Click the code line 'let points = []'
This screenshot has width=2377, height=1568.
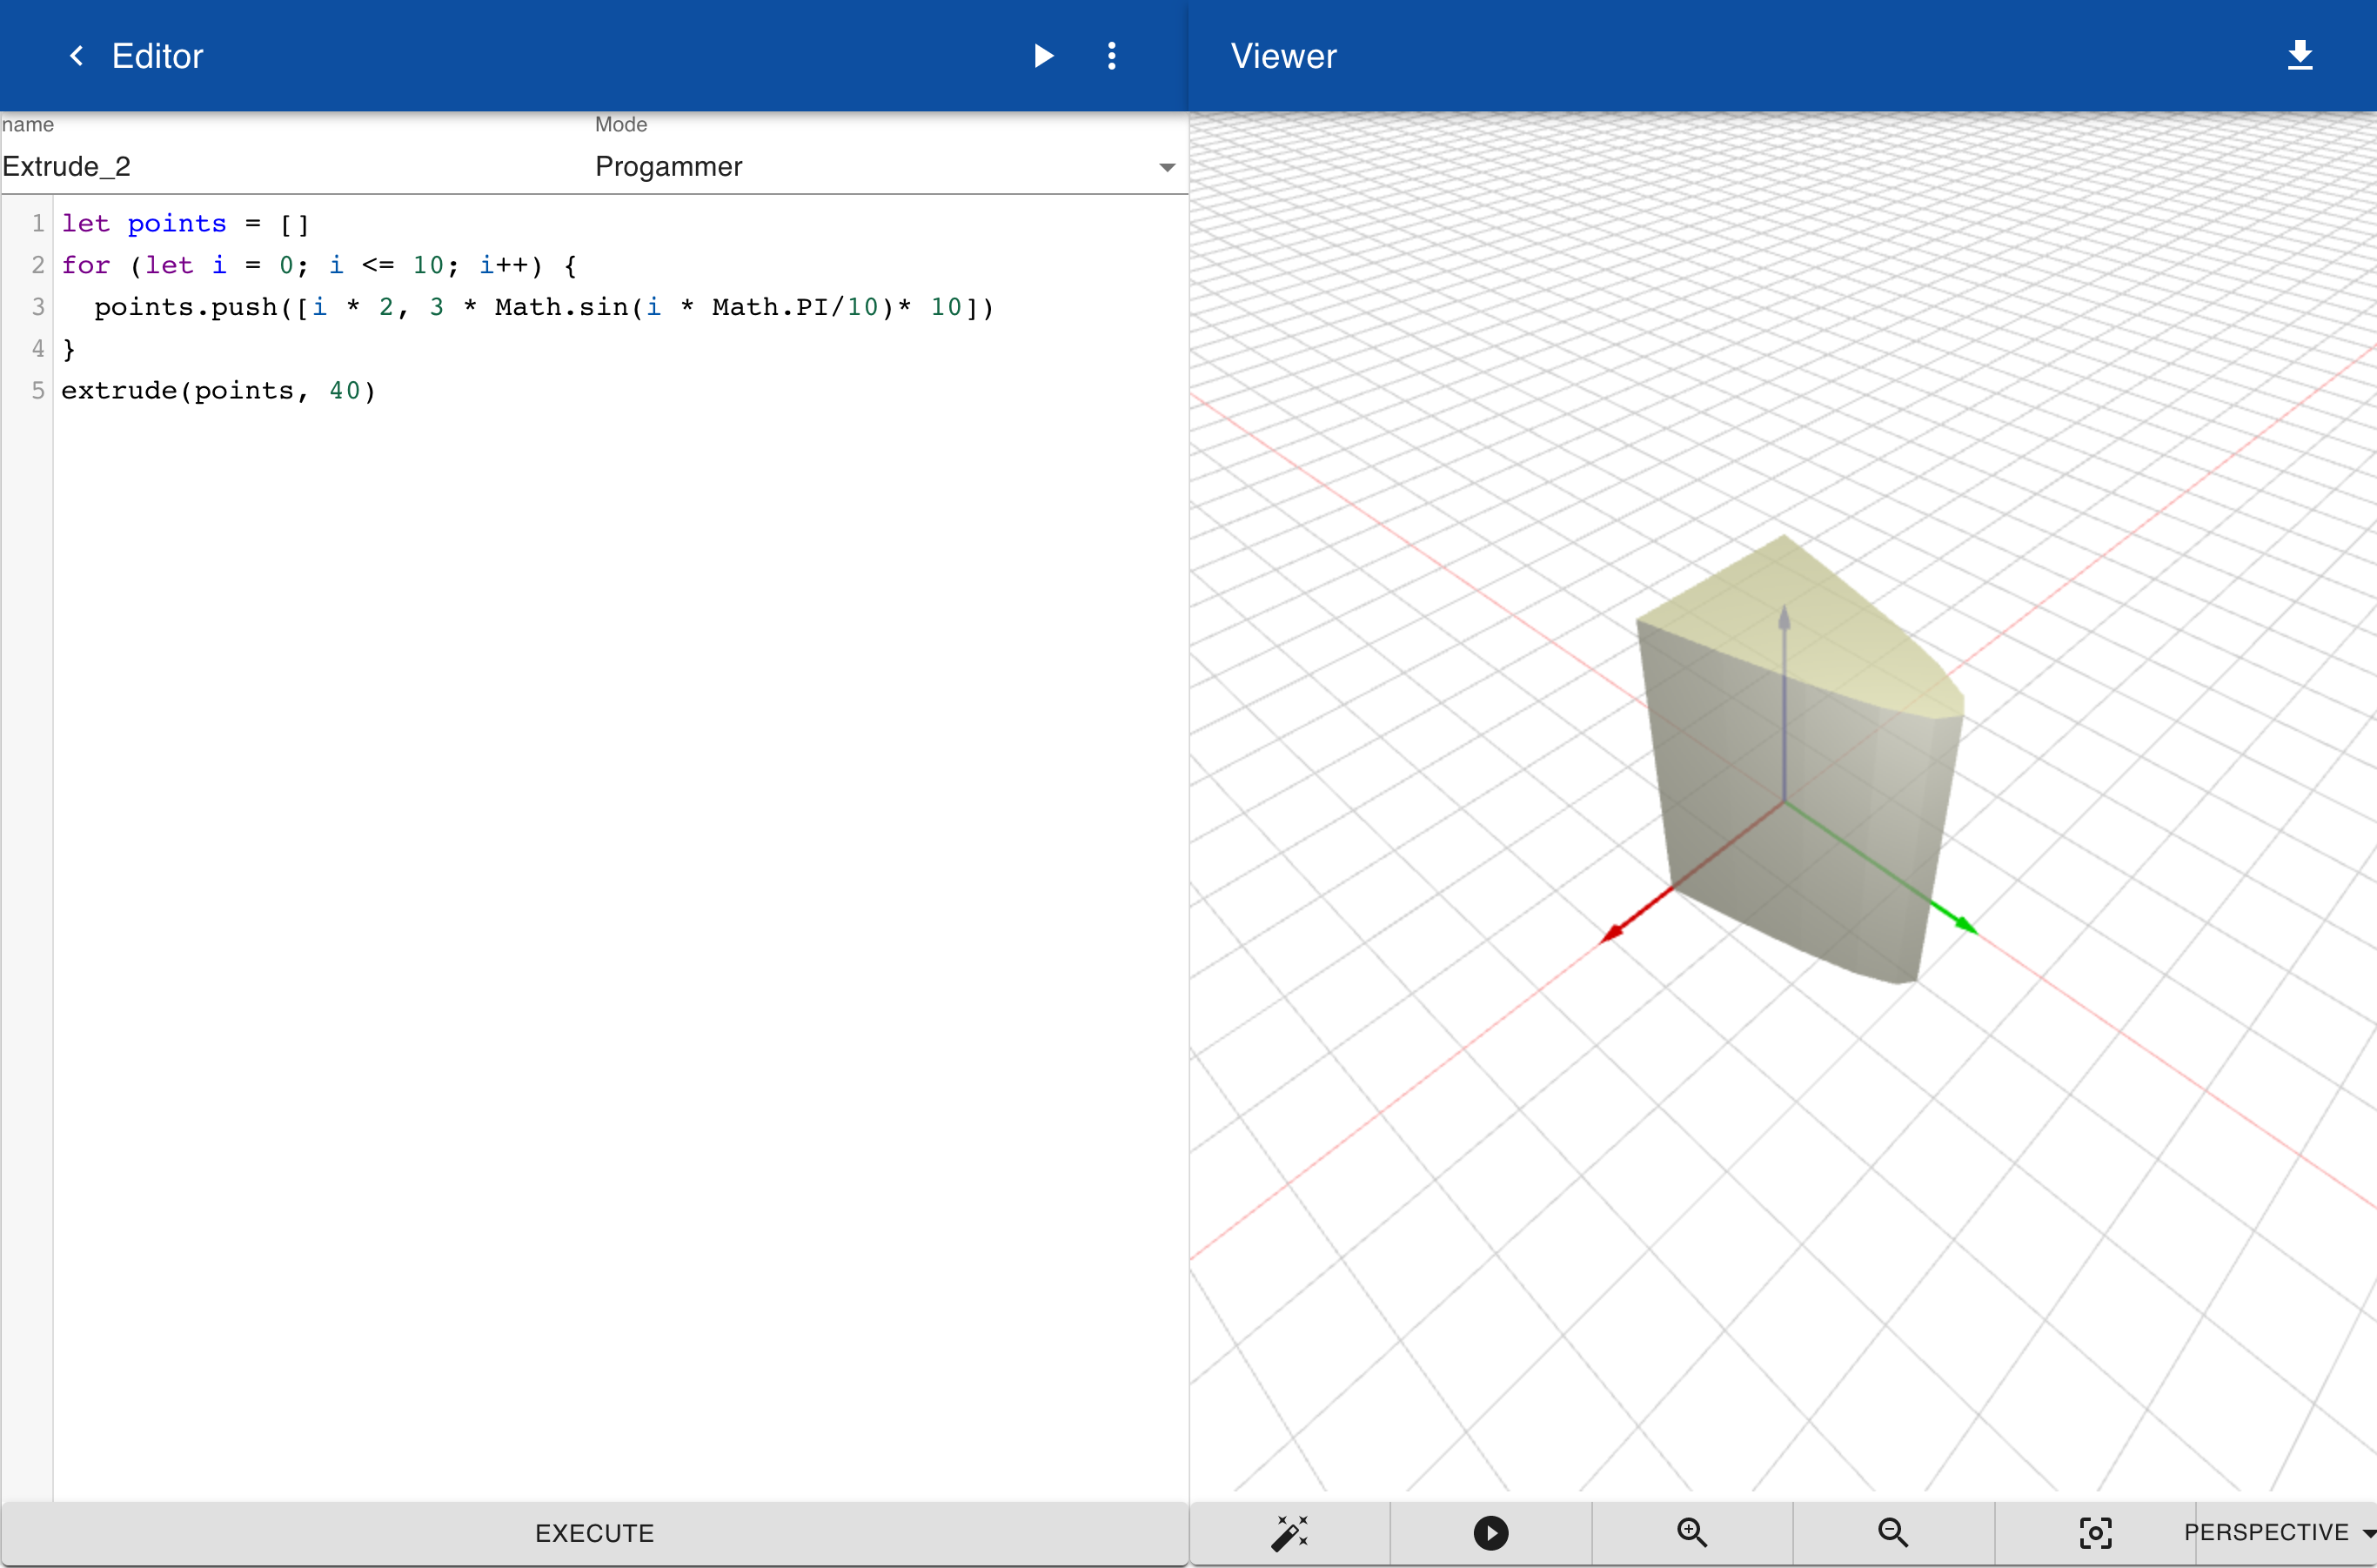point(186,223)
